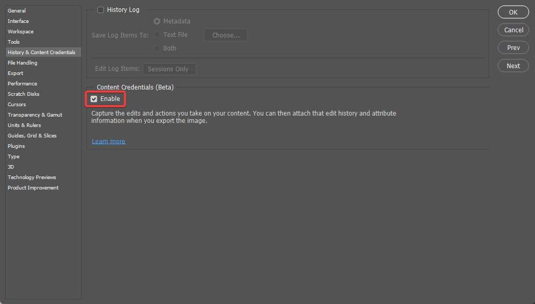Confirm preferences with OK button
535x304 pixels.
513,12
